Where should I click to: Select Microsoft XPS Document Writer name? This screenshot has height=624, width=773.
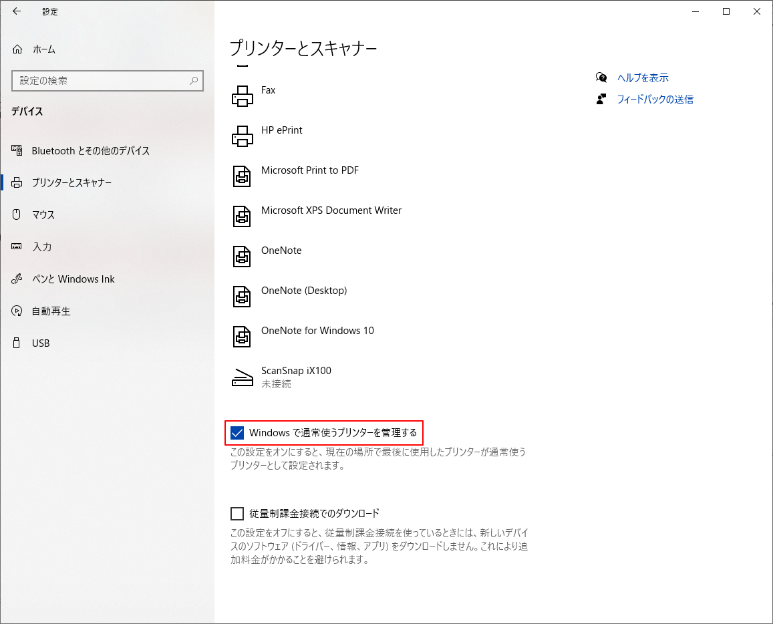331,210
